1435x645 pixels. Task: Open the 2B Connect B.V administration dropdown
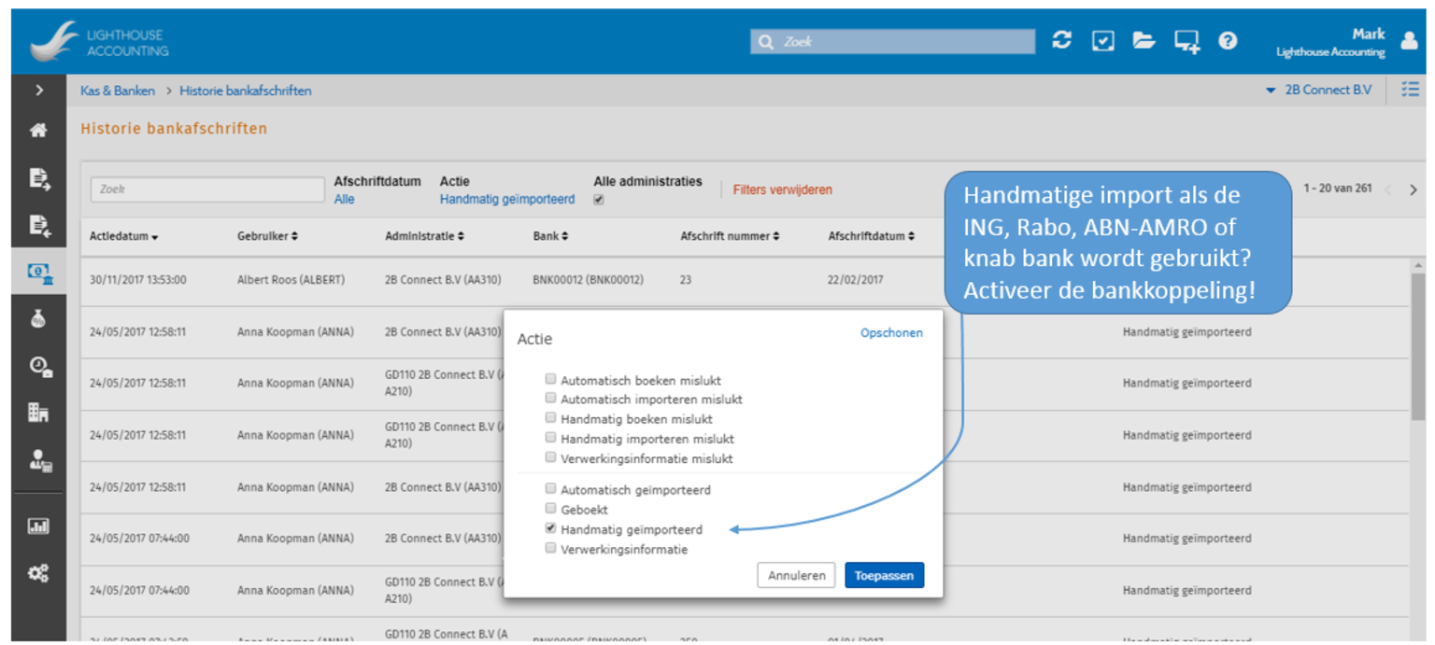(x=1319, y=91)
